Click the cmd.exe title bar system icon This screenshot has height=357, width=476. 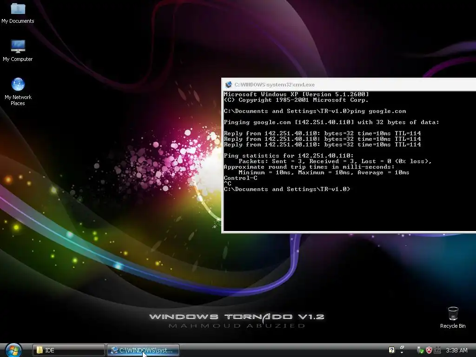pyautogui.click(x=229, y=85)
